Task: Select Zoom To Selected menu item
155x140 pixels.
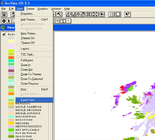Action: 34,79
